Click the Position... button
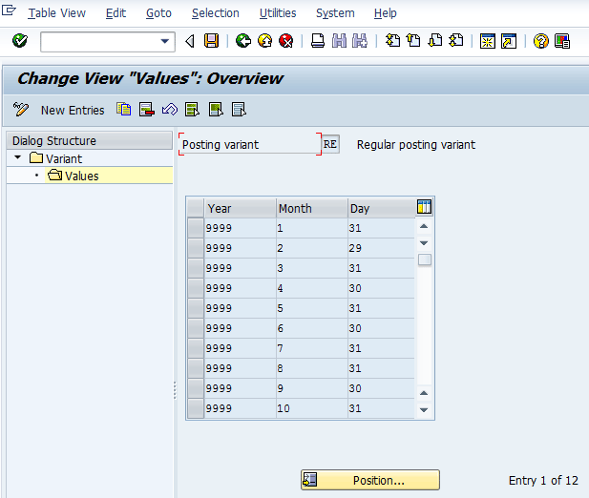The image size is (589, 498). pyautogui.click(x=370, y=481)
